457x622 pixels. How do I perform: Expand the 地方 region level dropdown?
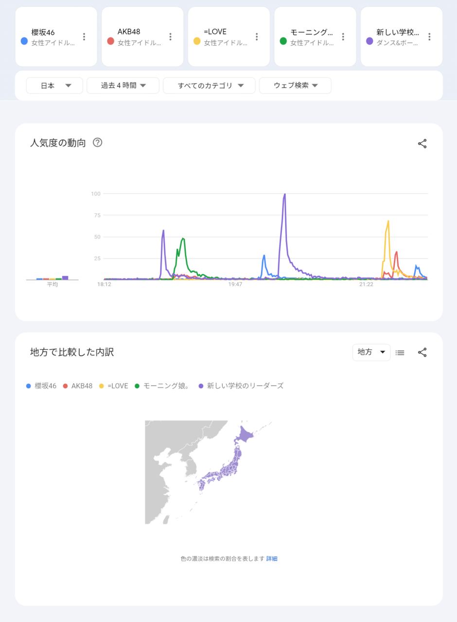tap(371, 352)
